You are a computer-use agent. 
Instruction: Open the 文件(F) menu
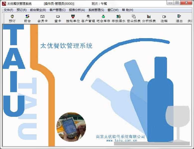pyautogui.click(x=8, y=10)
